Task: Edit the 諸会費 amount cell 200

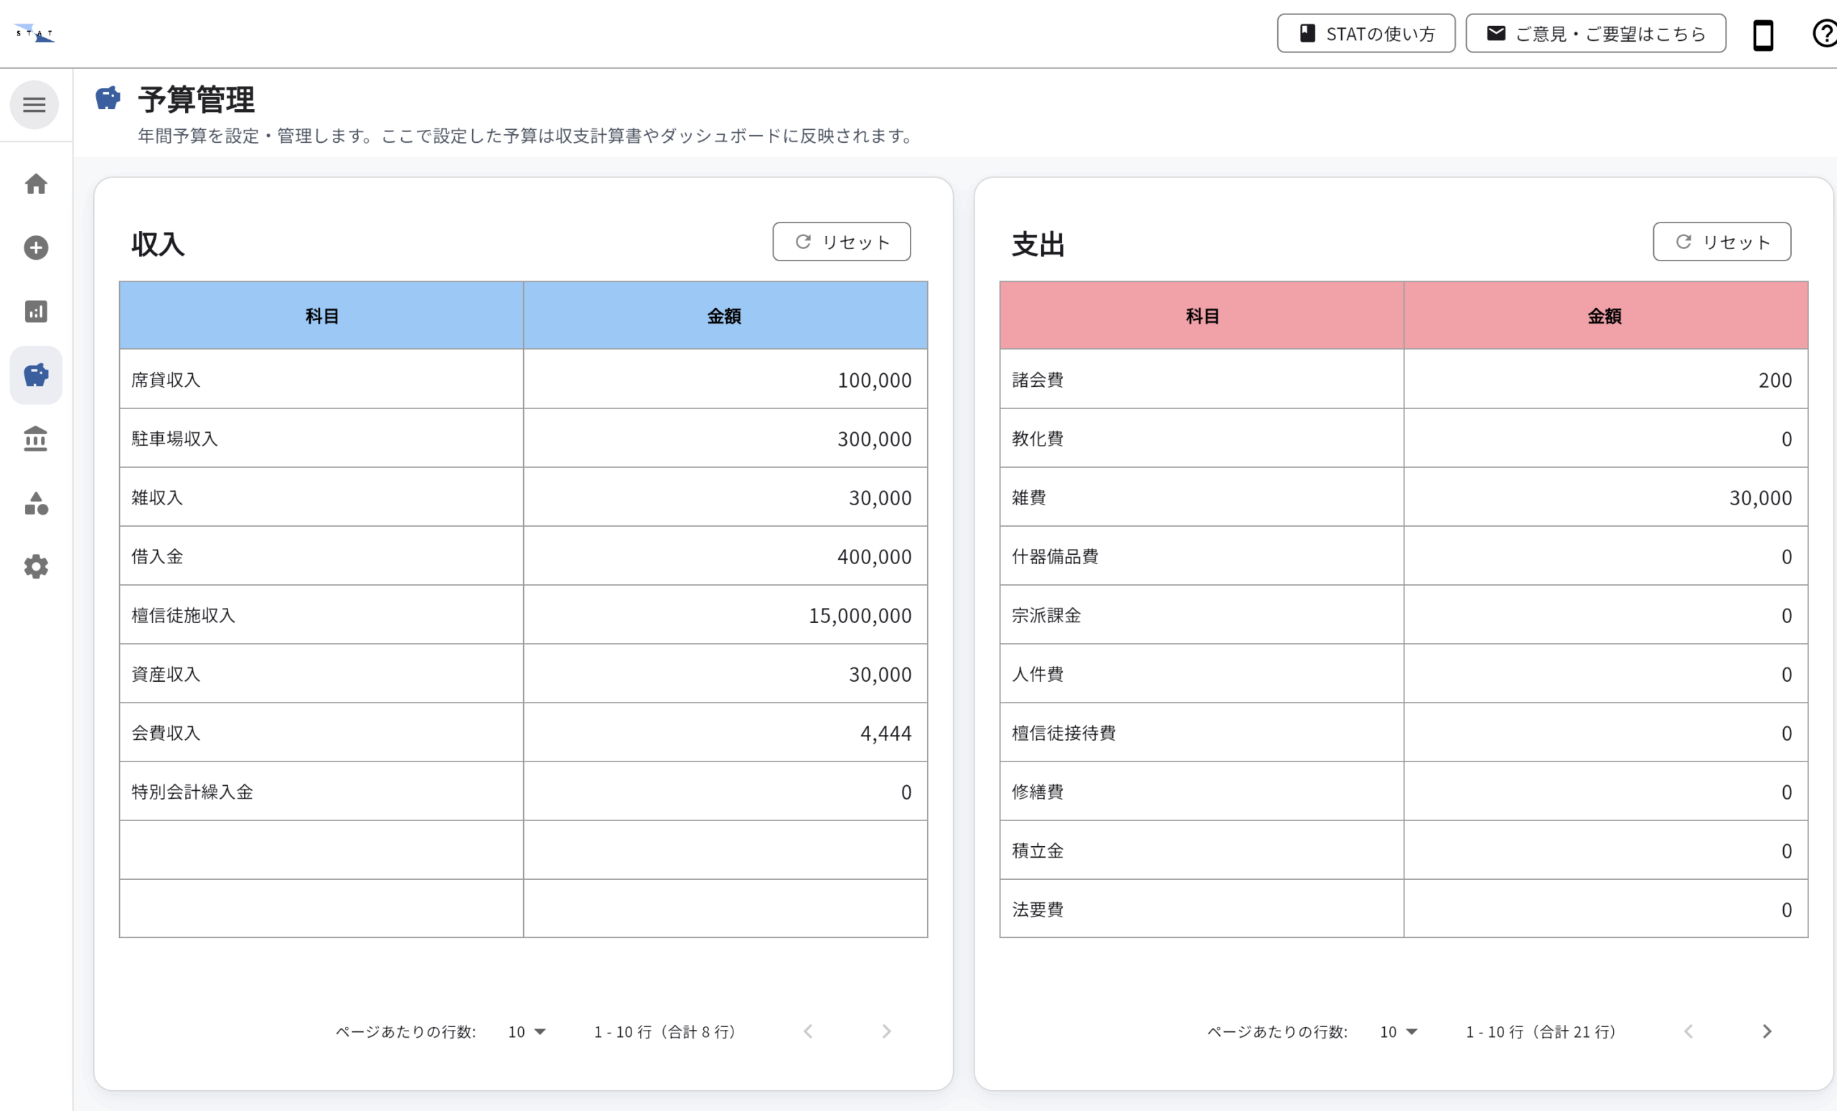Action: click(x=1605, y=380)
